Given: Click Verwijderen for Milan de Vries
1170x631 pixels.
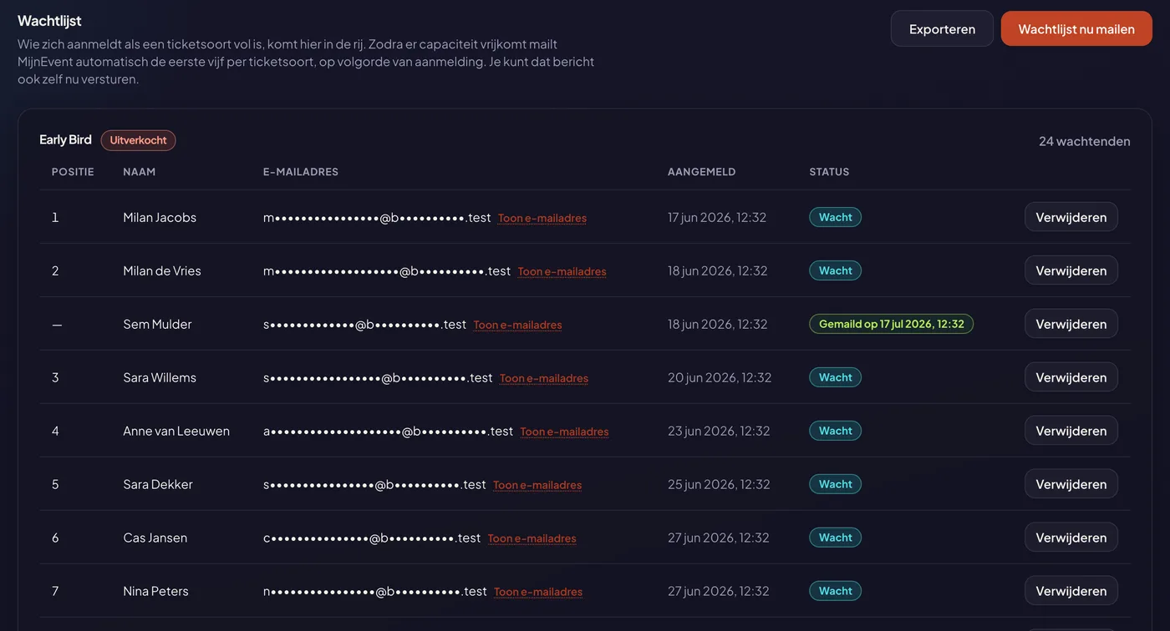Looking at the screenshot, I should pos(1071,270).
